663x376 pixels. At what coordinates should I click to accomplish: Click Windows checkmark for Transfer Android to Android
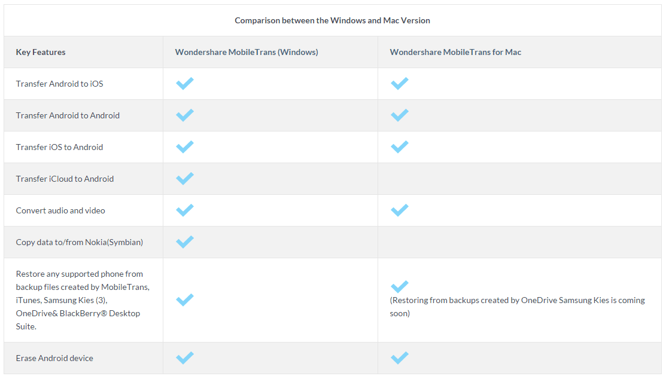(185, 115)
